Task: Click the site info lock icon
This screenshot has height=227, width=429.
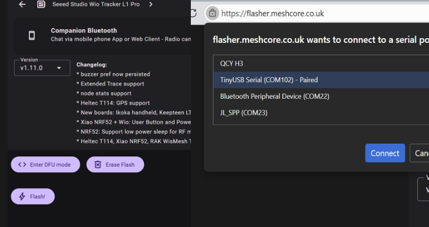Action: pyautogui.click(x=213, y=13)
